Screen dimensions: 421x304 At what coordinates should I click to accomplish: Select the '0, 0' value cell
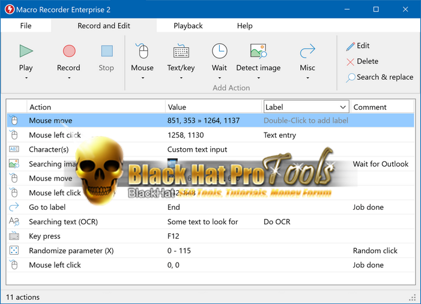tap(173, 265)
